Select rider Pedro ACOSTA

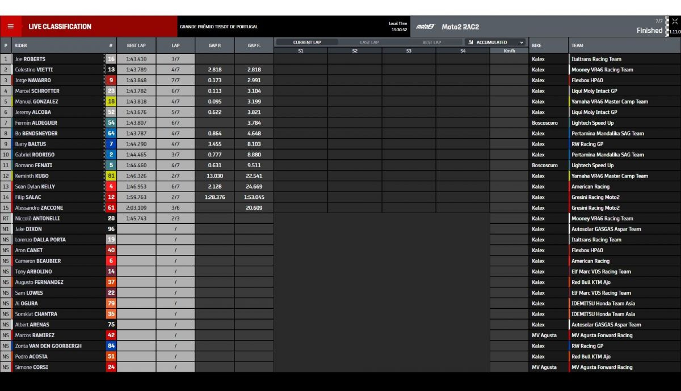31,356
